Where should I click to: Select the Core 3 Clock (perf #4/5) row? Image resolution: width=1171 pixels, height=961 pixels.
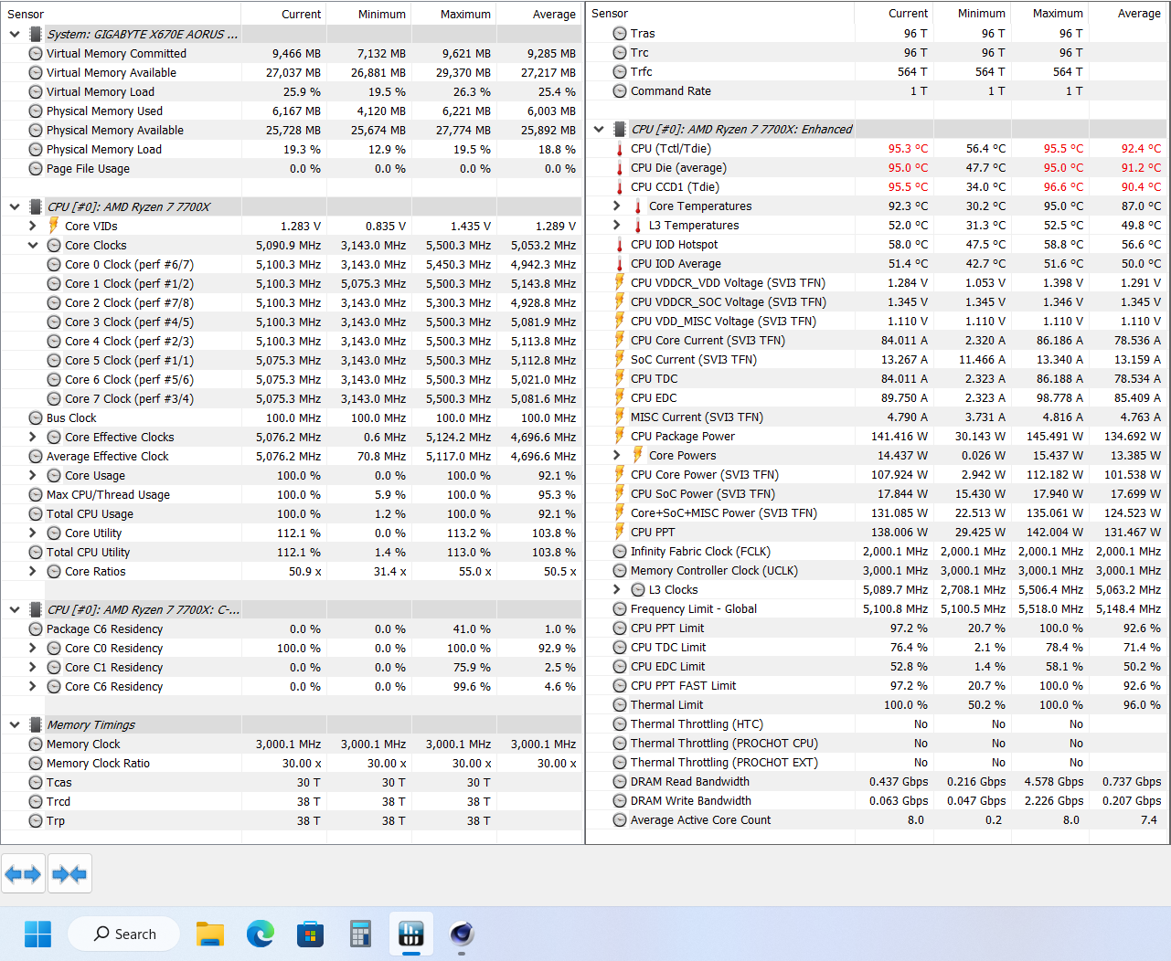coord(292,322)
